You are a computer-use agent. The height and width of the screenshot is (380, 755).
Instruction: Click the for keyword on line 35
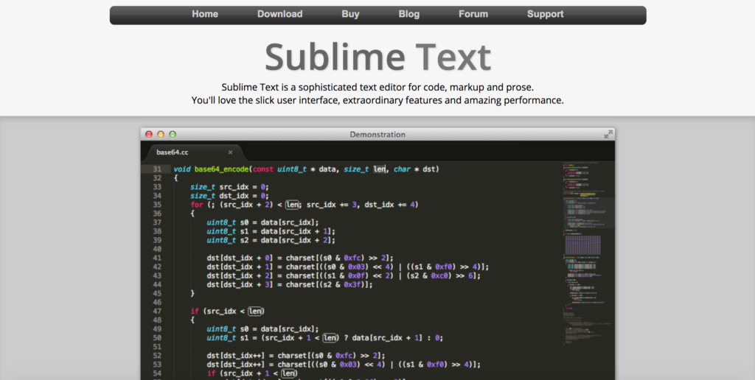tap(196, 205)
